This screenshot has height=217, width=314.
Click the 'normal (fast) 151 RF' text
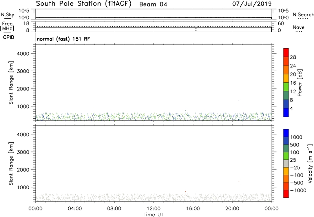pos(64,39)
